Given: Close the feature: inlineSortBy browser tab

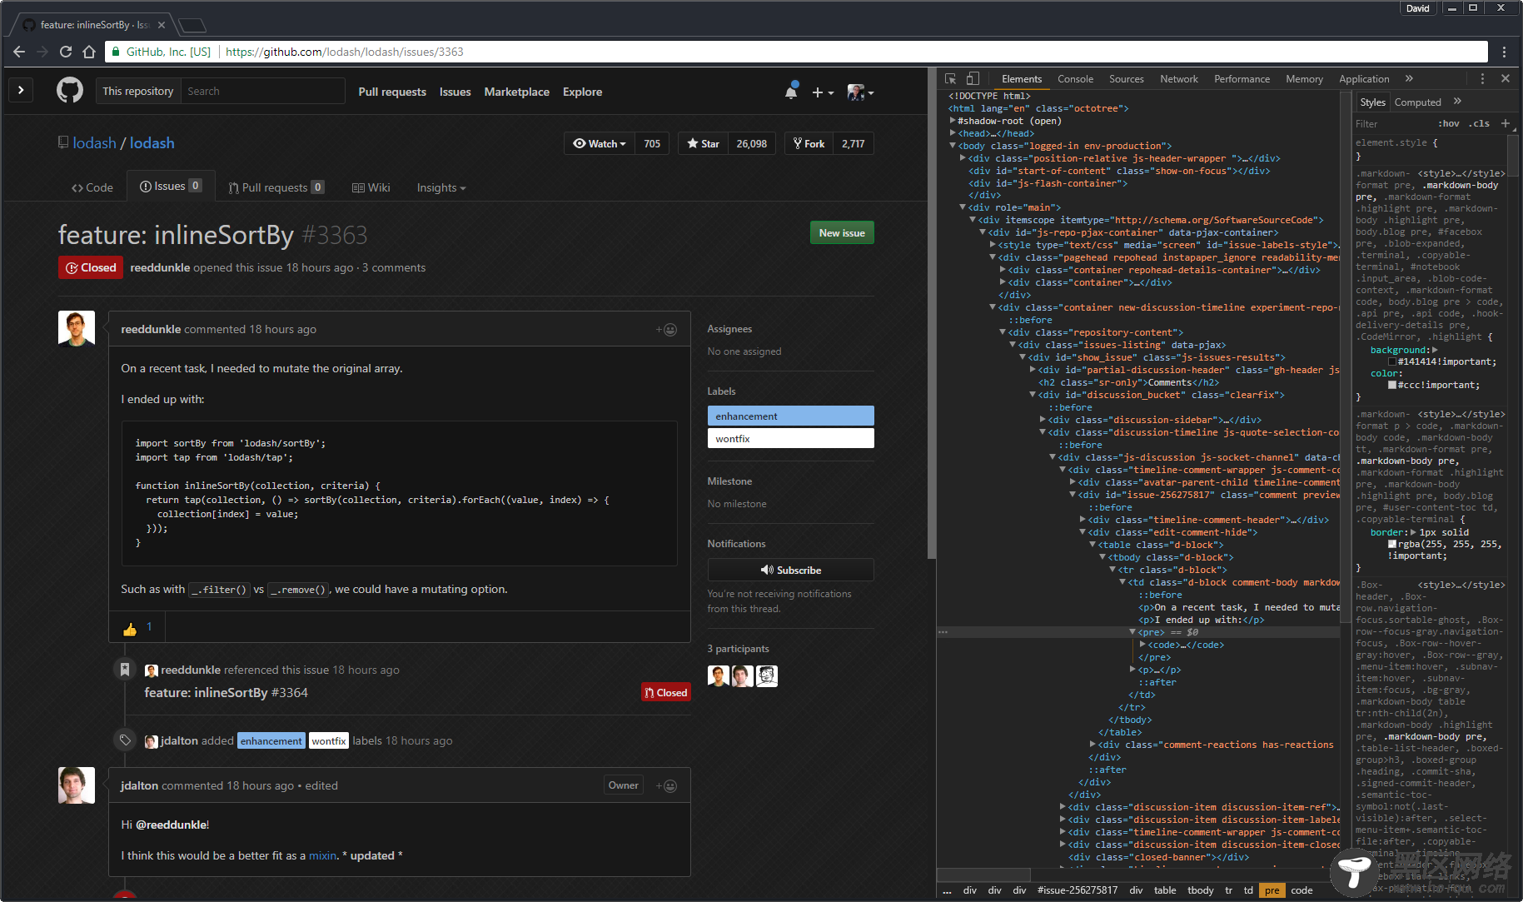Looking at the screenshot, I should [x=162, y=25].
